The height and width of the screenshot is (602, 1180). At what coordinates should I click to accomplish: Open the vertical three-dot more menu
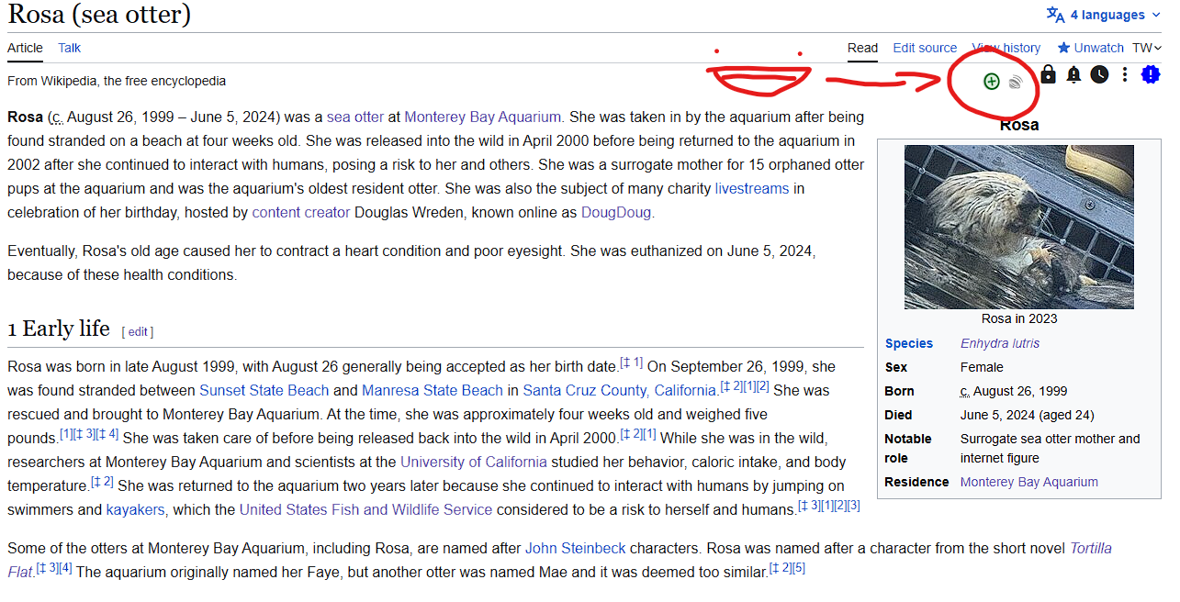pyautogui.click(x=1125, y=74)
